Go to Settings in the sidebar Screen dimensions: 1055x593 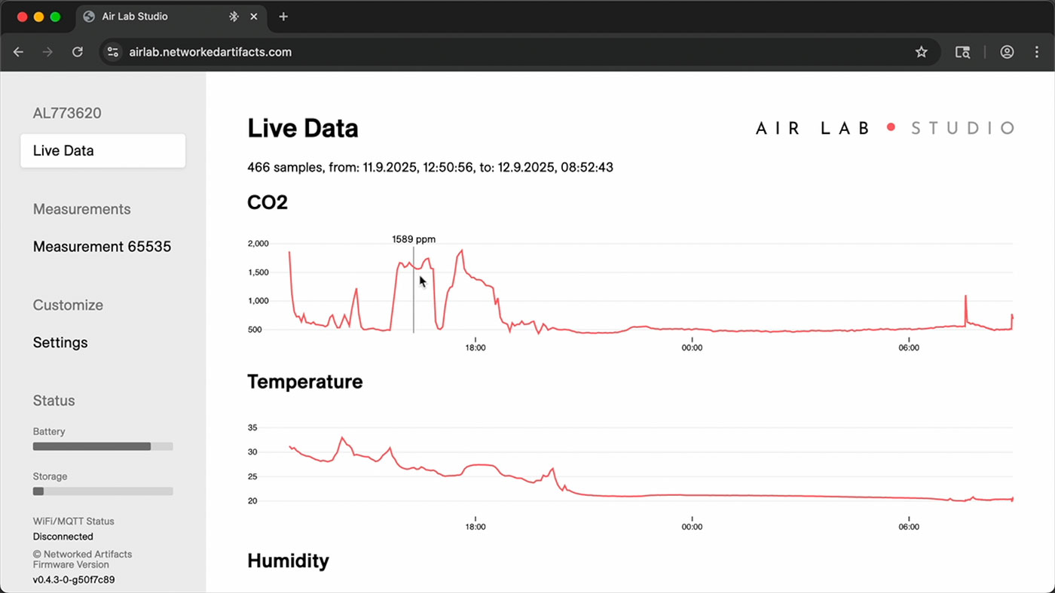(x=60, y=342)
